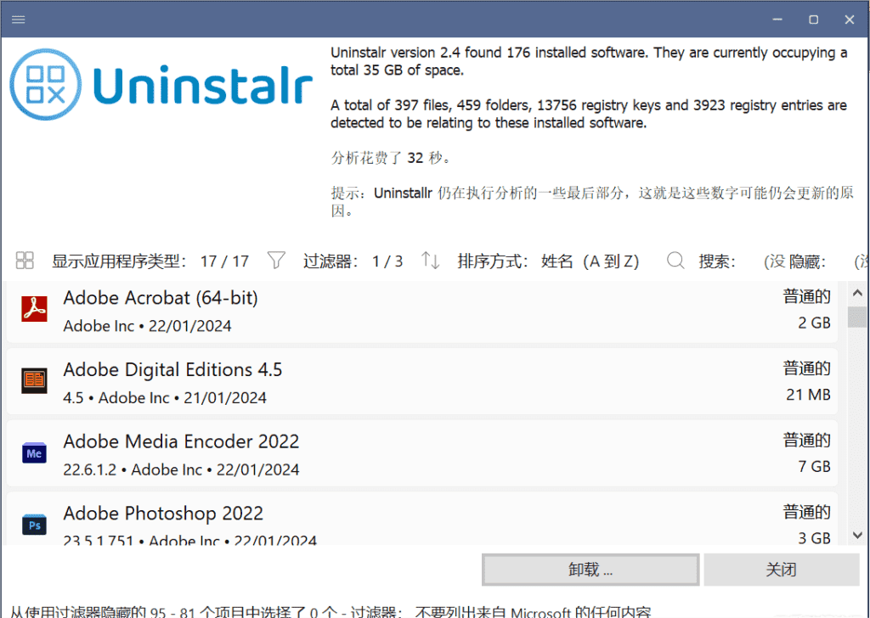Image resolution: width=870 pixels, height=618 pixels.
Task: Click the Adobe Photoshop app icon
Action: point(34,525)
